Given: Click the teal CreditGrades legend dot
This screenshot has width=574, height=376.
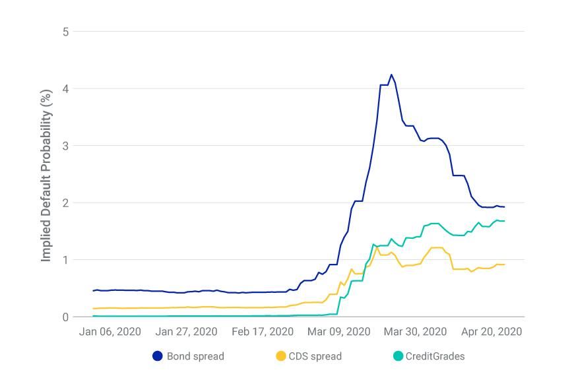Looking at the screenshot, I should click(398, 356).
